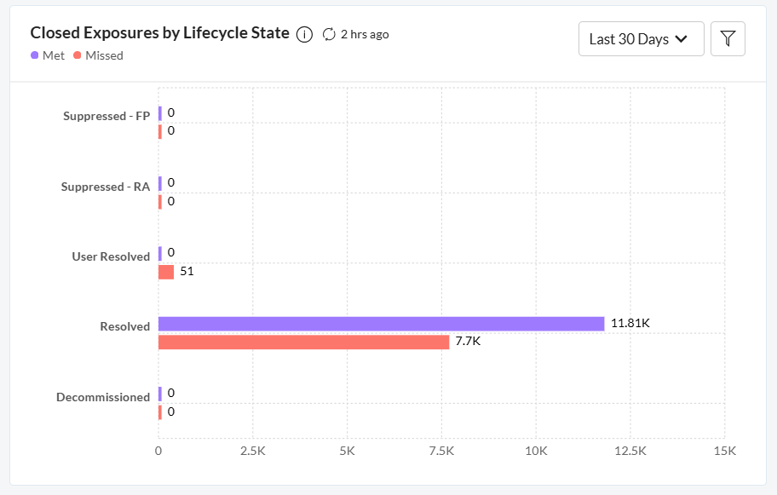Click the chevron arrow in date range selector
The width and height of the screenshot is (777, 495).
pyautogui.click(x=682, y=38)
